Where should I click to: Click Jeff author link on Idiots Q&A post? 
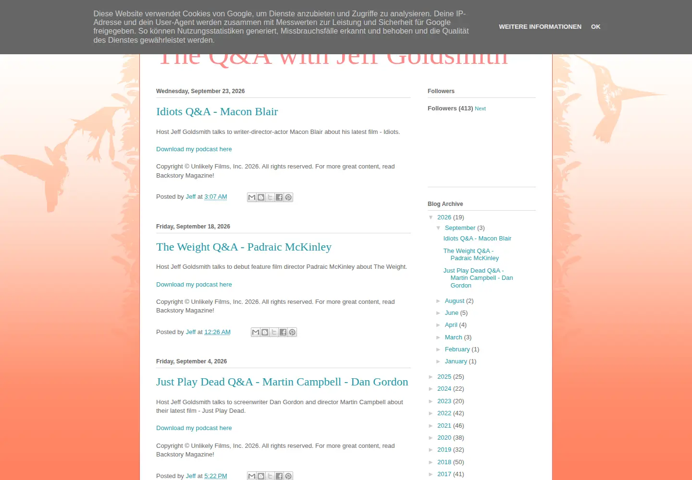pyautogui.click(x=191, y=197)
